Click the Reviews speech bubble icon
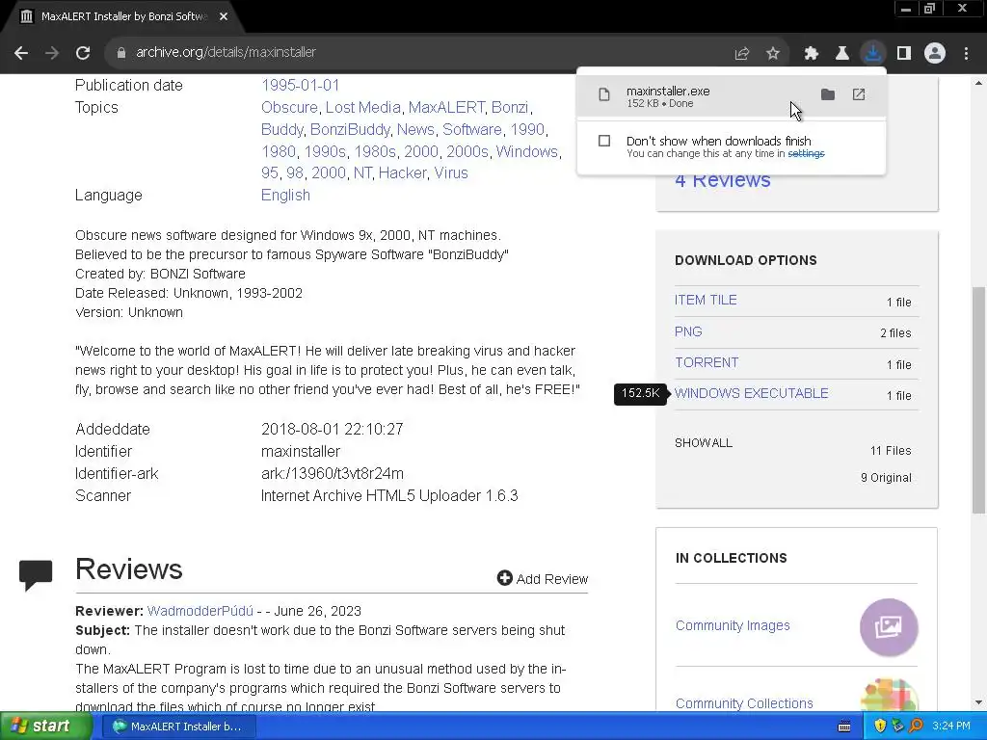987x740 pixels. (x=36, y=574)
